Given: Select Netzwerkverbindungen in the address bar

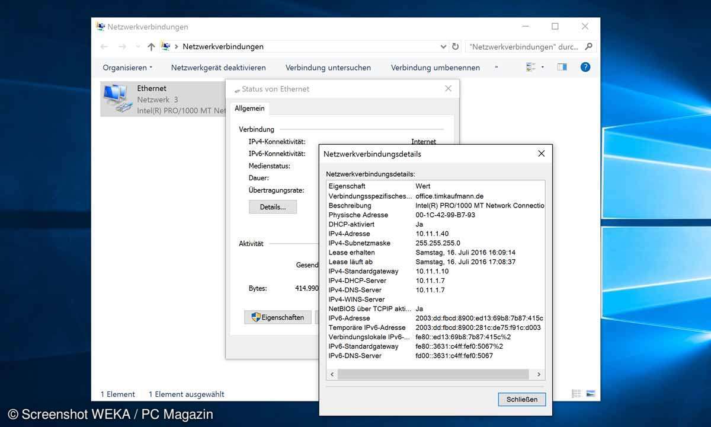Looking at the screenshot, I should pos(223,46).
